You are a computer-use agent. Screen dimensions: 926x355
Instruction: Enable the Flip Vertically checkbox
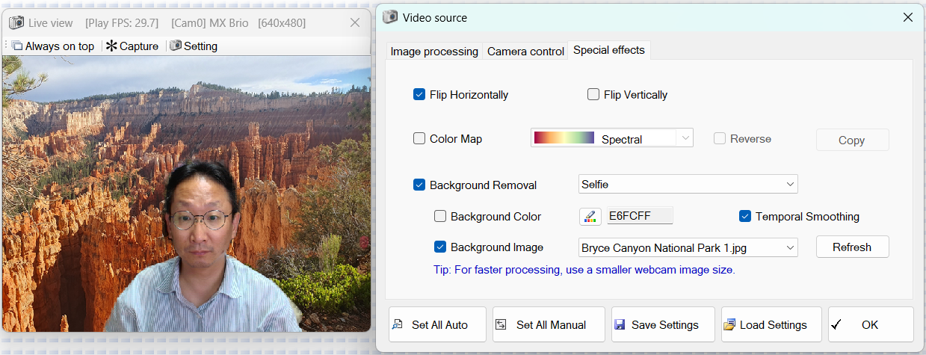[593, 95]
